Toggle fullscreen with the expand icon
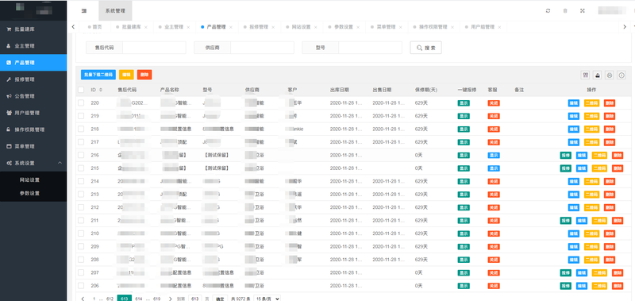635x301 pixels. point(583,11)
